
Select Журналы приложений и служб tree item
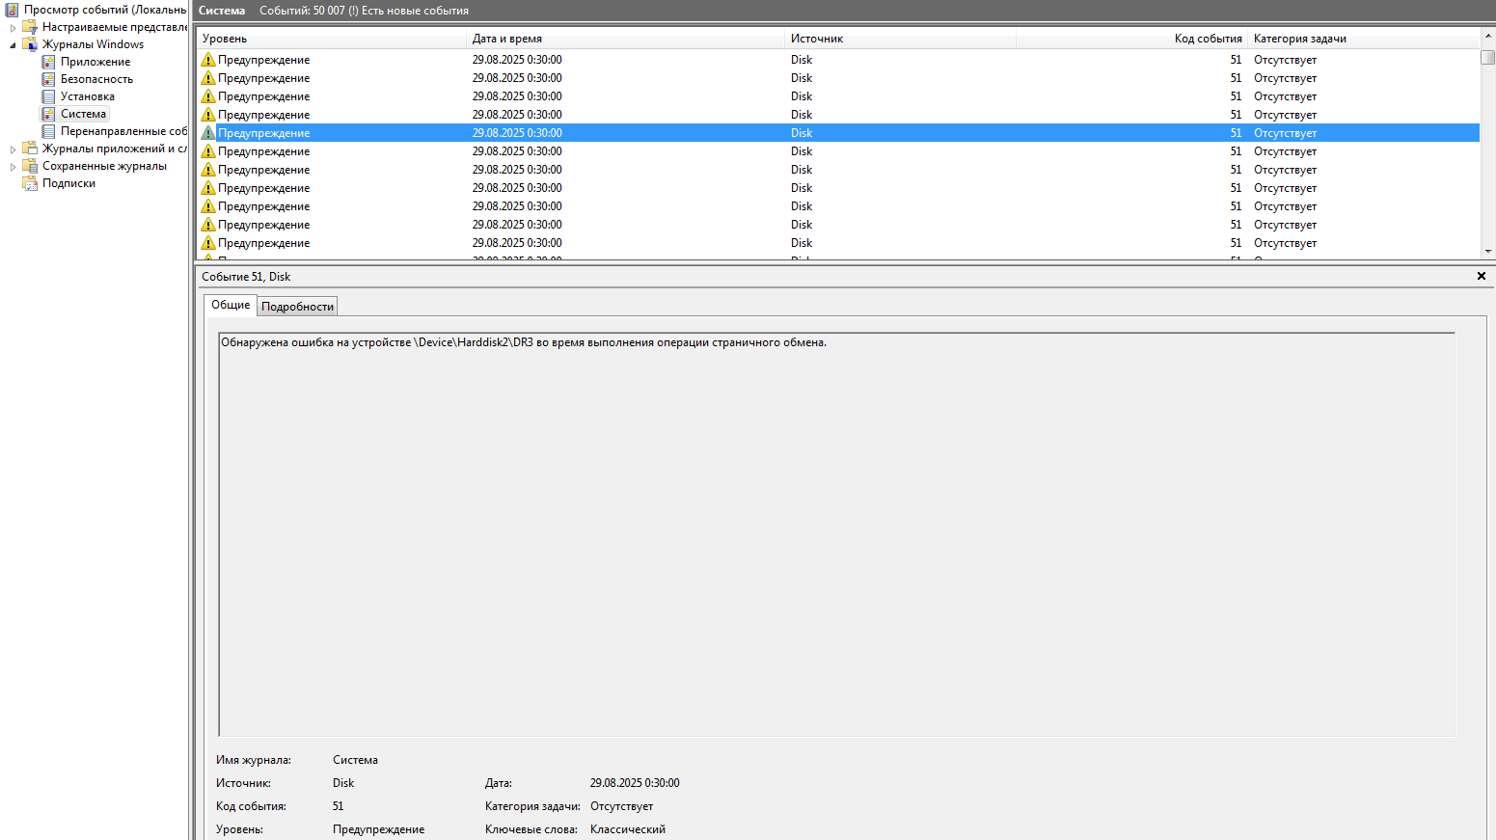click(x=115, y=149)
